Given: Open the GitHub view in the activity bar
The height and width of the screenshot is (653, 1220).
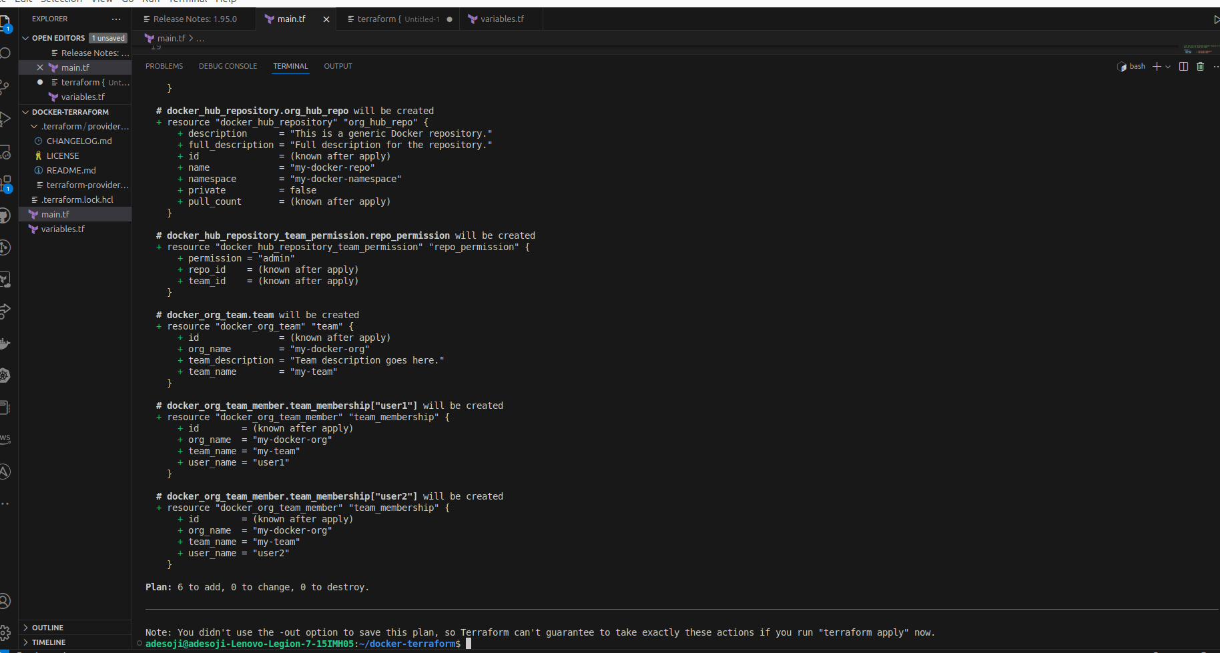Looking at the screenshot, I should (x=5, y=215).
